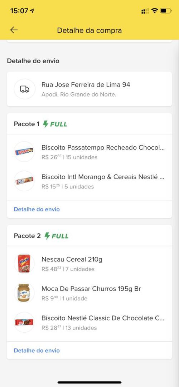Screen dimensions: 179x387
Task: Open Detalhe do envio for Pacote 2
Action: pos(37,351)
